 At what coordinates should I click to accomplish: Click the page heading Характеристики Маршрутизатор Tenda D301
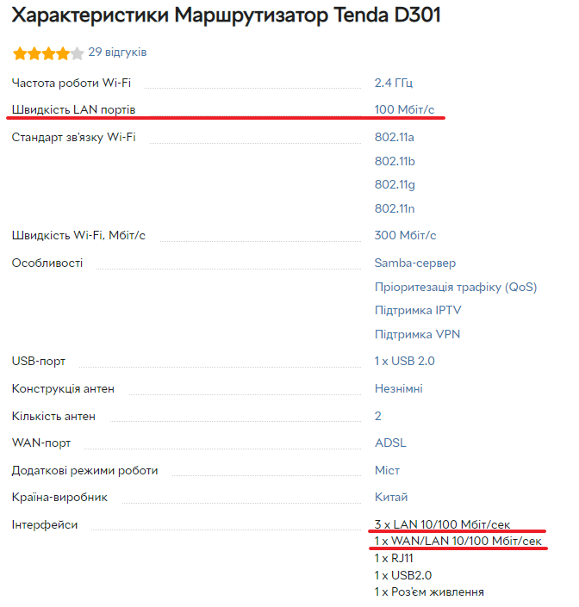[227, 15]
